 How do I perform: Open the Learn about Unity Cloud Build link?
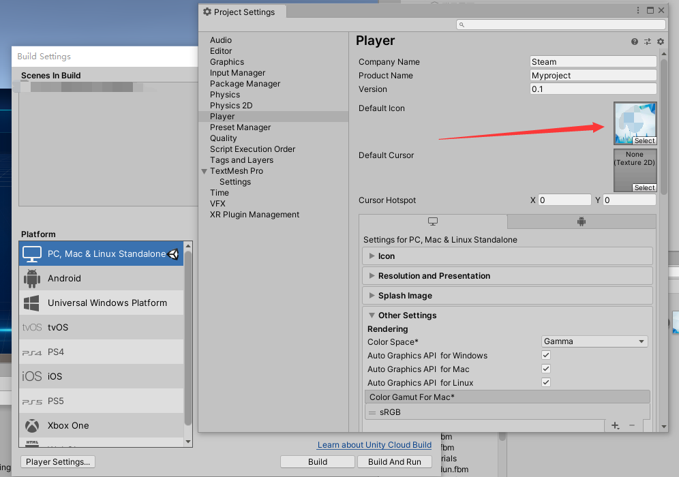click(374, 445)
